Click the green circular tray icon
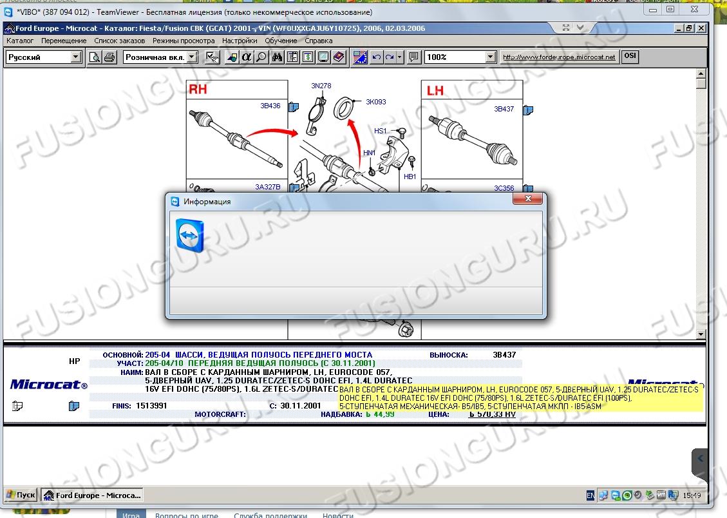 tap(627, 495)
